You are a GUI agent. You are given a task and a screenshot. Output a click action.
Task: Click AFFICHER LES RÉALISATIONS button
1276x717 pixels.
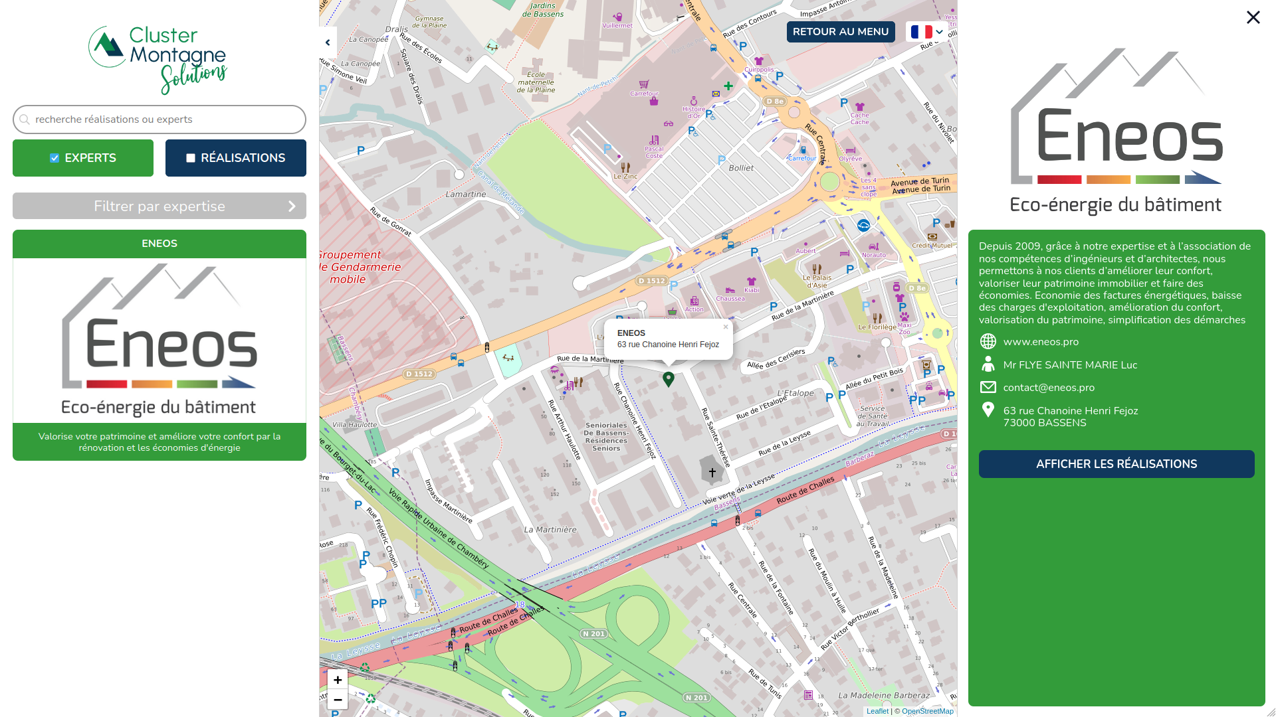pyautogui.click(x=1116, y=464)
